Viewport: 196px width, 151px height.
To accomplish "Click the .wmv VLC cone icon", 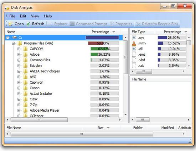I will pos(134,43).
